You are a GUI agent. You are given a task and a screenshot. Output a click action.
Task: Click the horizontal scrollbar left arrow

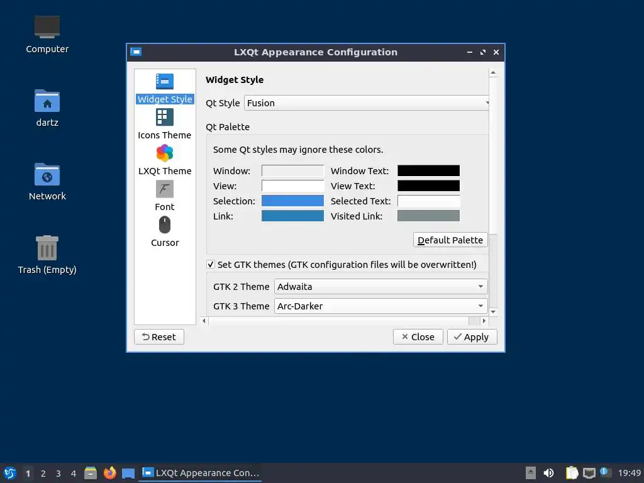(204, 321)
